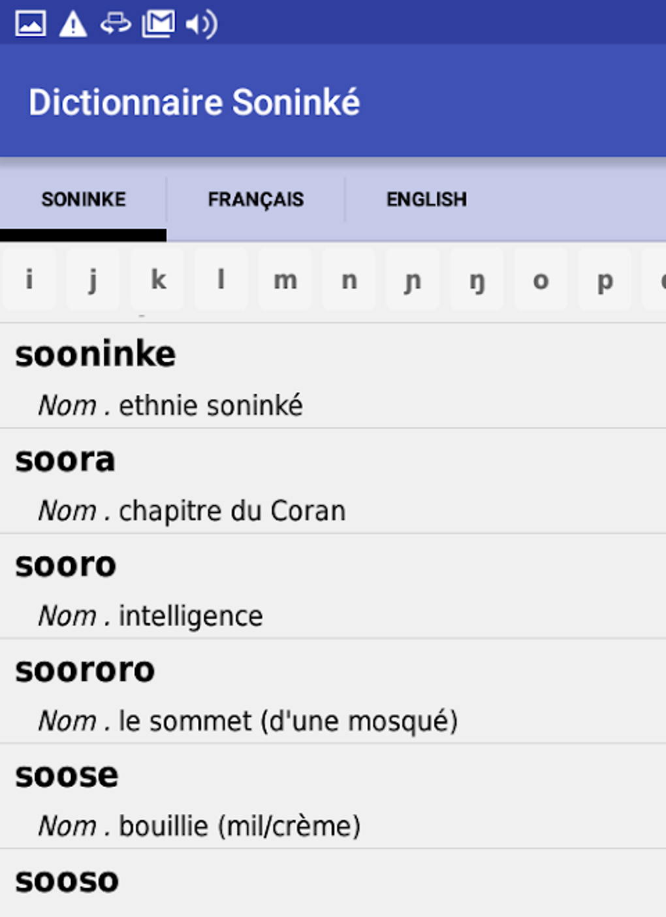Switch to the SONINKE tab
Screen dimensions: 666x917
(84, 199)
